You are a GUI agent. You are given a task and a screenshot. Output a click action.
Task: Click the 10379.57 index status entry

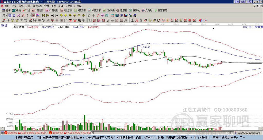70,133
